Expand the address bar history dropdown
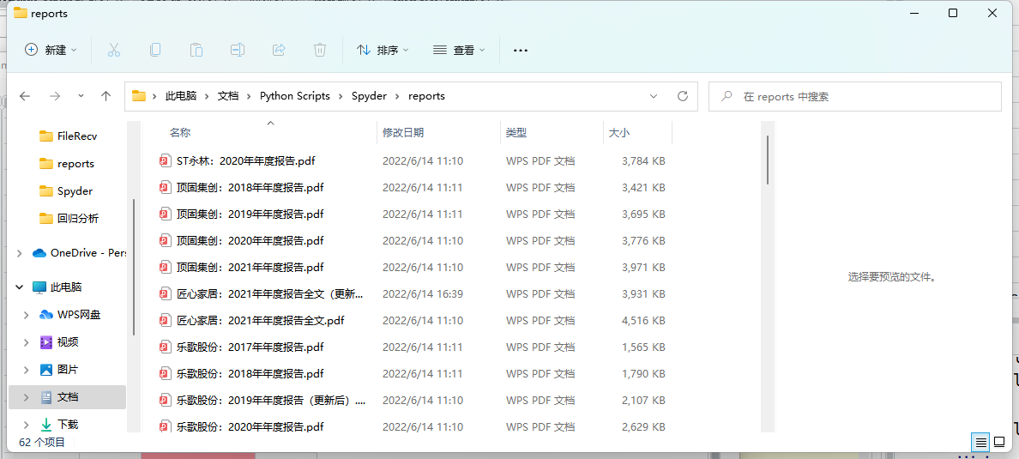Image resolution: width=1019 pixels, height=459 pixels. pyautogui.click(x=654, y=96)
